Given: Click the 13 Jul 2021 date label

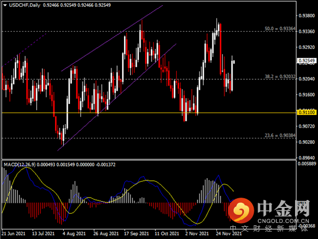Looking at the screenshot, I should (x=43, y=233).
